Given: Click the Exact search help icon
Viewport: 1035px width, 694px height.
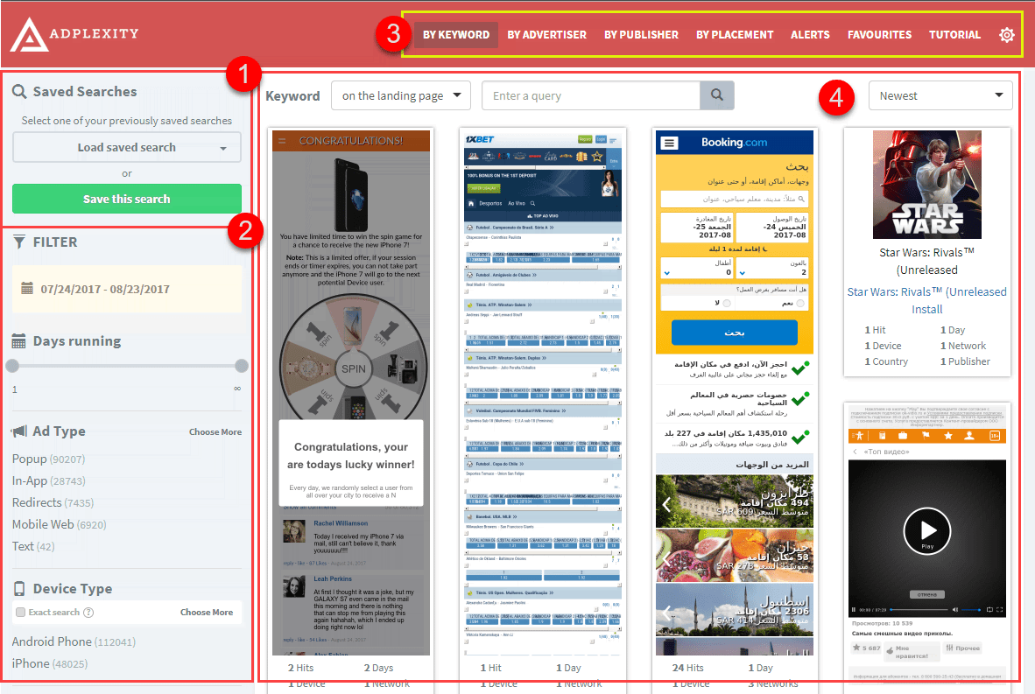Looking at the screenshot, I should tap(88, 613).
